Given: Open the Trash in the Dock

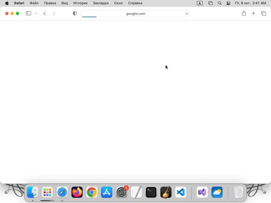Looking at the screenshot, I should [238, 192].
